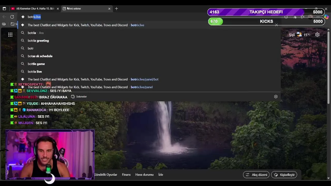The image size is (331, 186).
Task: Open the Hava durumu feed tab
Action: point(145,175)
